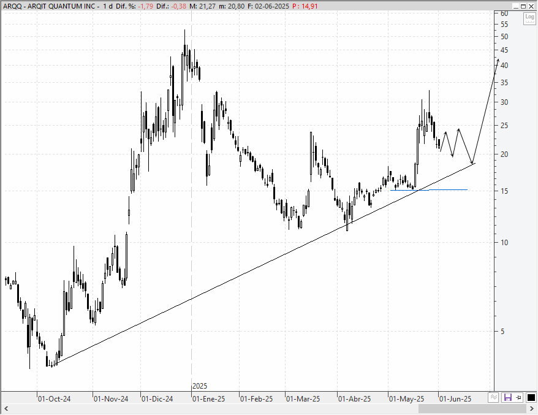
Task: Close the ARQQ chart window
Action: pos(531,6)
